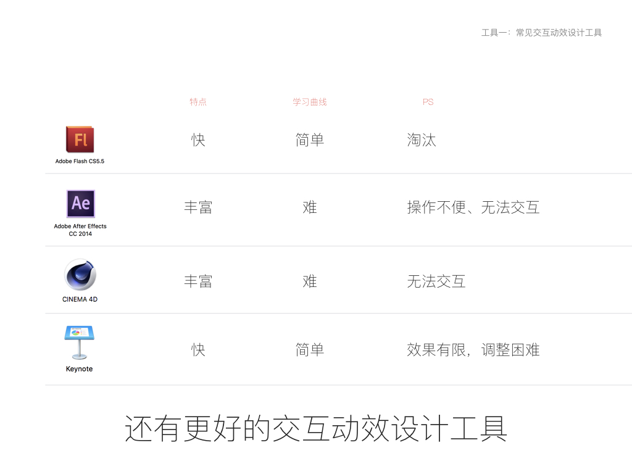
Task: Select '快' in the Flash row
Action: [x=198, y=140]
